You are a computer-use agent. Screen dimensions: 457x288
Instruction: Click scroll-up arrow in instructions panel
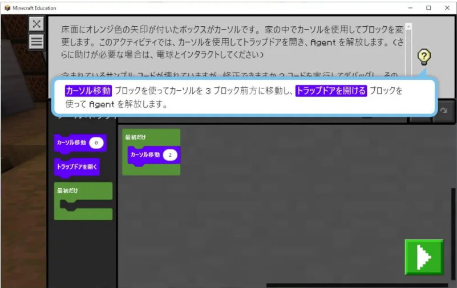(409, 26)
